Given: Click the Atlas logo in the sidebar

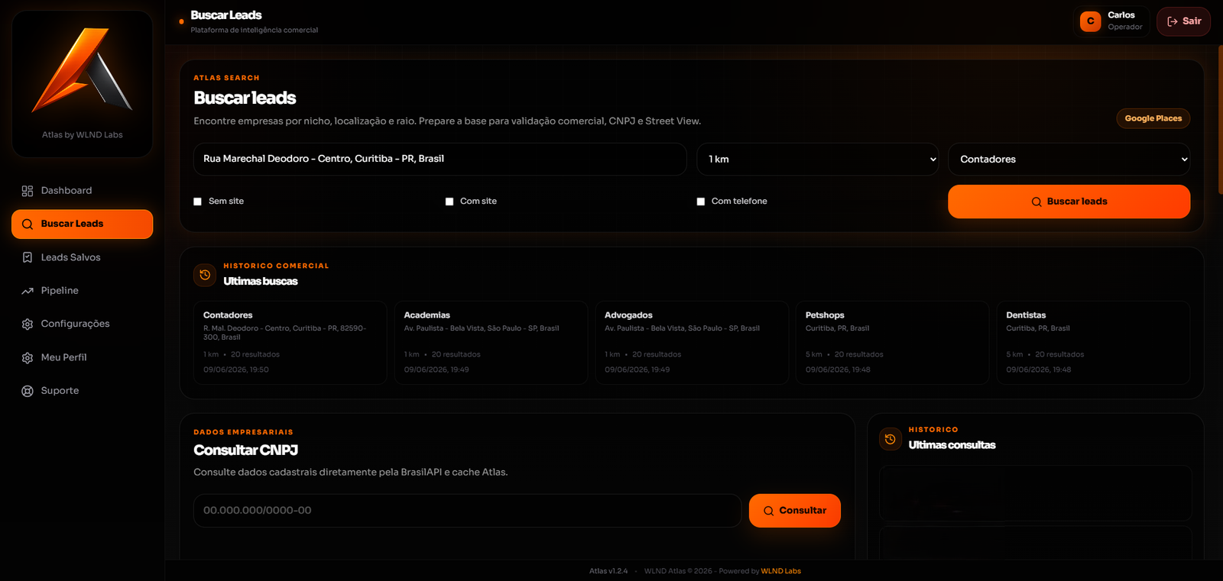Looking at the screenshot, I should tap(82, 69).
